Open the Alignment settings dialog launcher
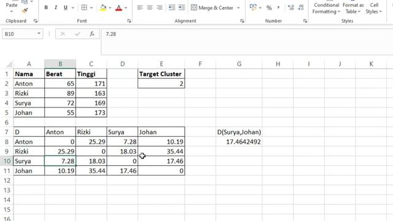Screen dimensions: 393x221 point(242,21)
